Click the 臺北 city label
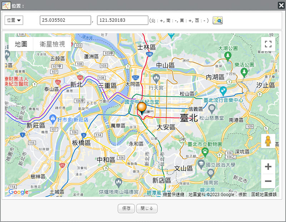This screenshot has height=222, width=286. 189,118
